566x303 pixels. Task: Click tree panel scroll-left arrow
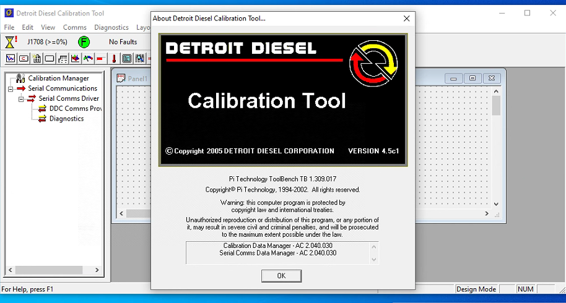tap(11, 270)
